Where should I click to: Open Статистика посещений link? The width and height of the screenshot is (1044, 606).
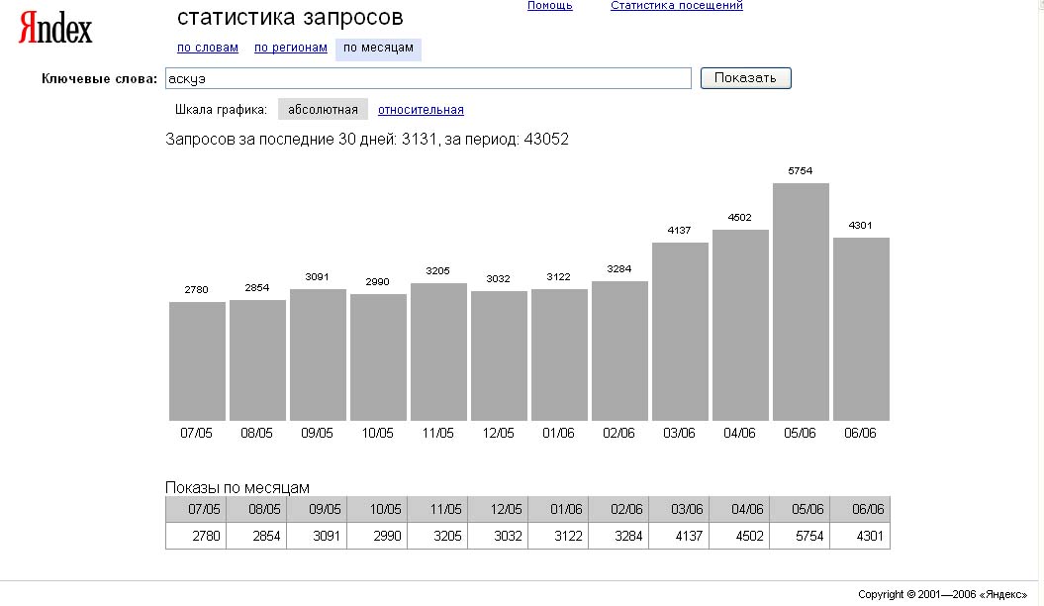(677, 6)
